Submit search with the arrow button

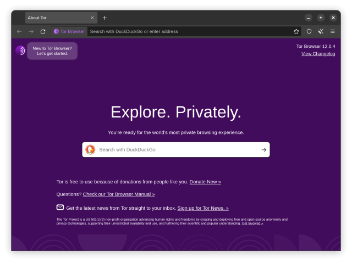[x=264, y=150]
